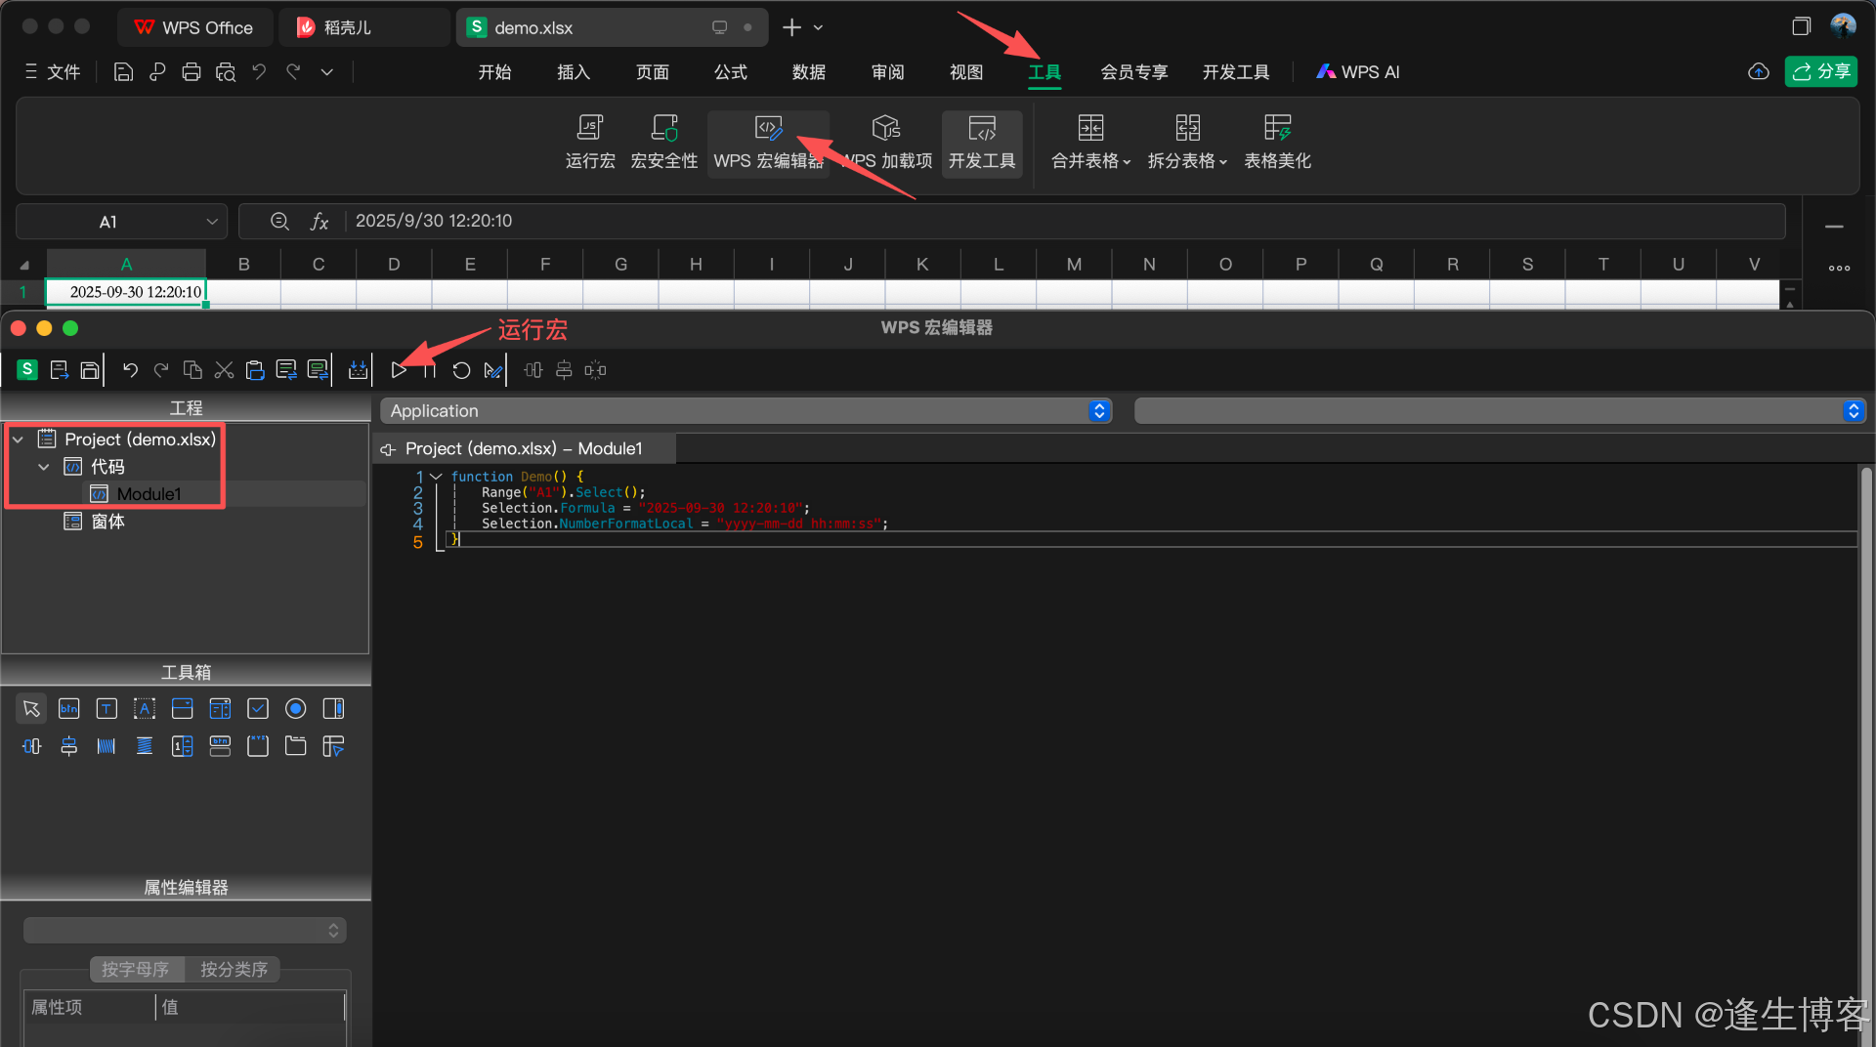The height and width of the screenshot is (1047, 1876).
Task: Save the macro project
Action: 89,369
